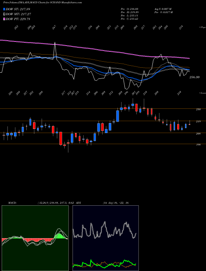The height and width of the screenshot is (271, 206).
Task: Click the 196 label in the lows row
Action: pos(126,93)
